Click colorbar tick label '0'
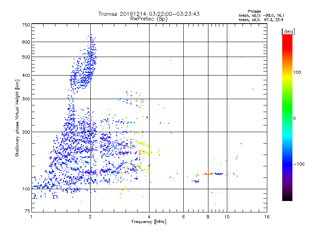Screen dimensions: 314x236 pos(294,118)
